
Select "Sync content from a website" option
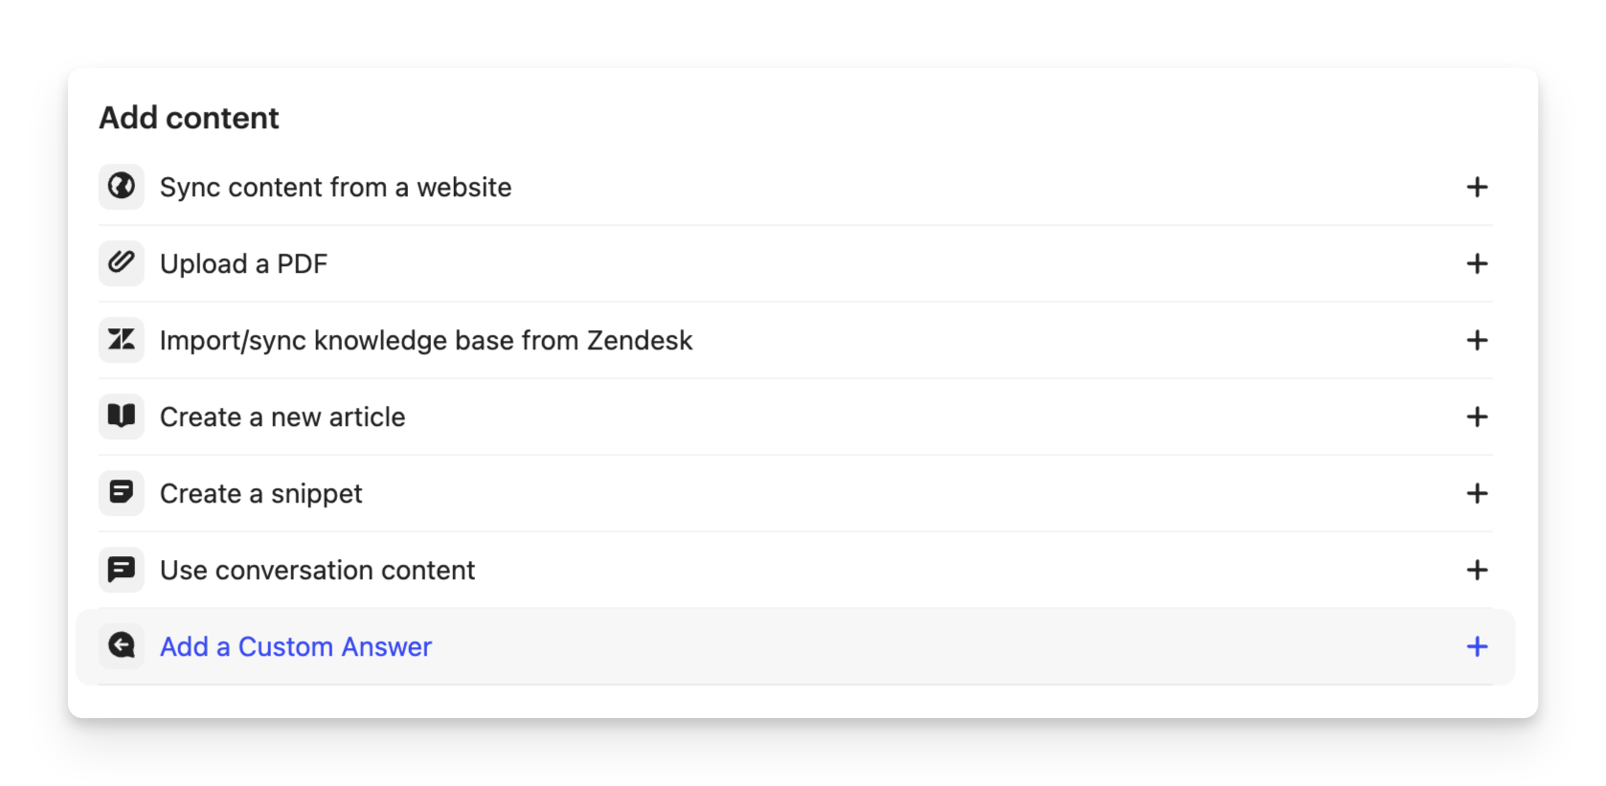click(x=335, y=187)
